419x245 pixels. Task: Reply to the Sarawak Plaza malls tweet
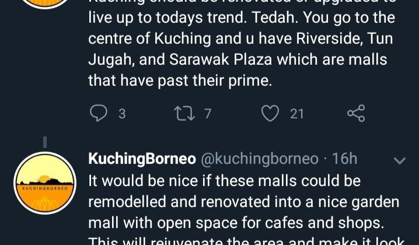coord(99,114)
